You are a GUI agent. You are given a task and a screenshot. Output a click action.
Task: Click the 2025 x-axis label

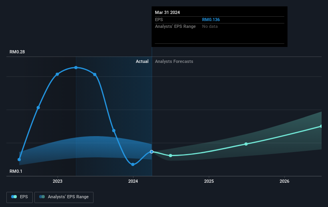point(209,182)
